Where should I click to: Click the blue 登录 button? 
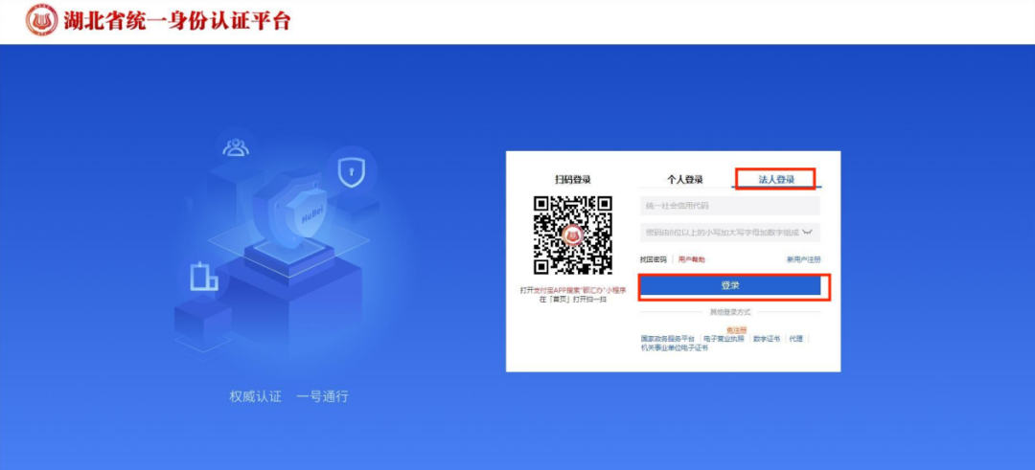tap(730, 285)
